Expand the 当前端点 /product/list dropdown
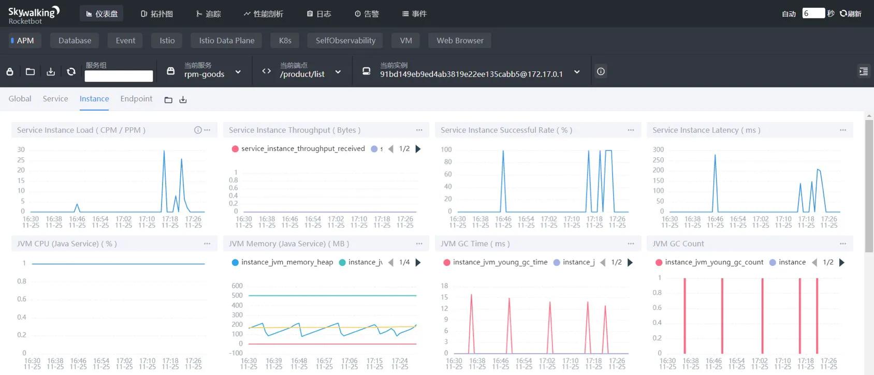This screenshot has height=375, width=874. click(338, 72)
